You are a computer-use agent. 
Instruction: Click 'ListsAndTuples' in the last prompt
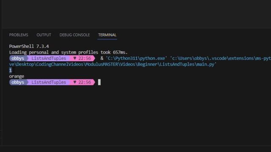(49, 82)
